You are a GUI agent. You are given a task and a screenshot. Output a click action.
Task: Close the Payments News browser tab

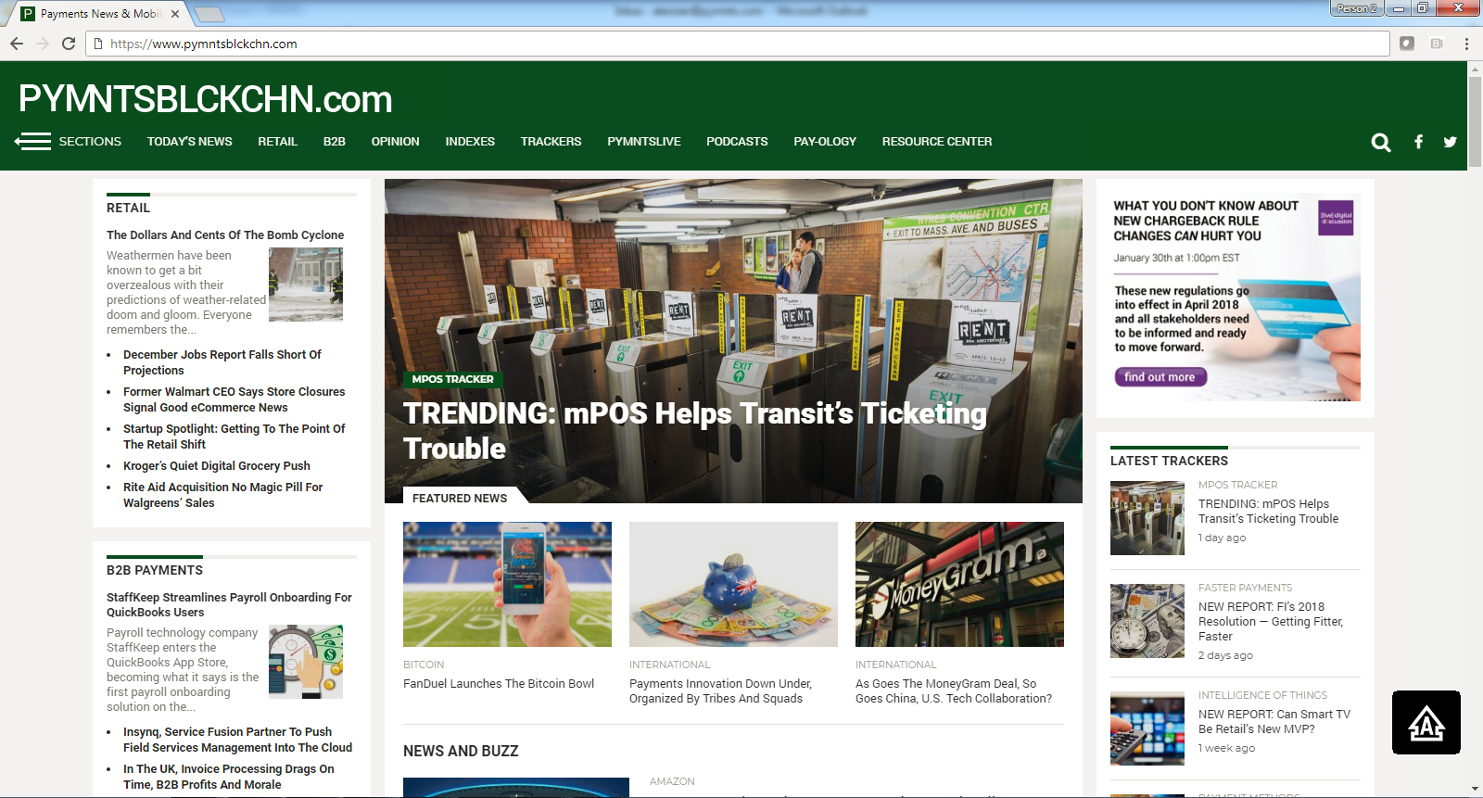point(175,14)
